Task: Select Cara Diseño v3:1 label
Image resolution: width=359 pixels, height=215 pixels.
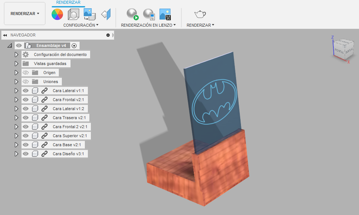Action: (x=68, y=154)
